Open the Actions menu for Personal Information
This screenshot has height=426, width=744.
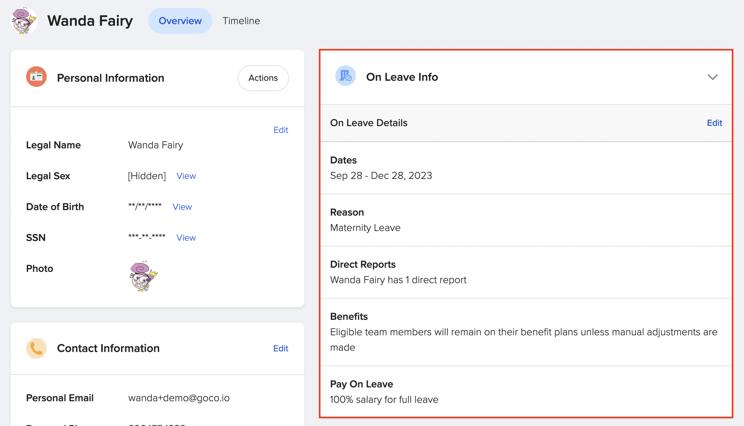pyautogui.click(x=263, y=78)
